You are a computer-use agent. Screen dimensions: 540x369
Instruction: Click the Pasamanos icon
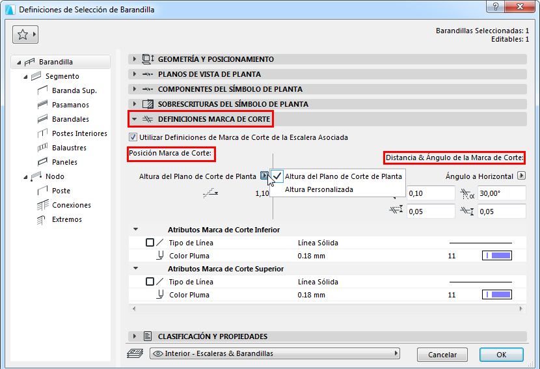42,105
